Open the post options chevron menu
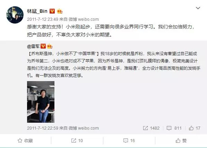The height and width of the screenshot is (148, 207). (198, 8)
